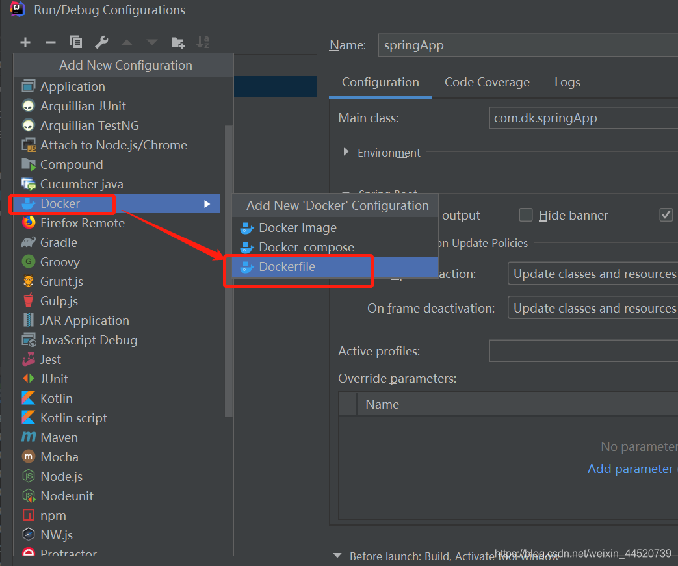Switch to the Configuration tab
The height and width of the screenshot is (566, 678).
tap(380, 82)
